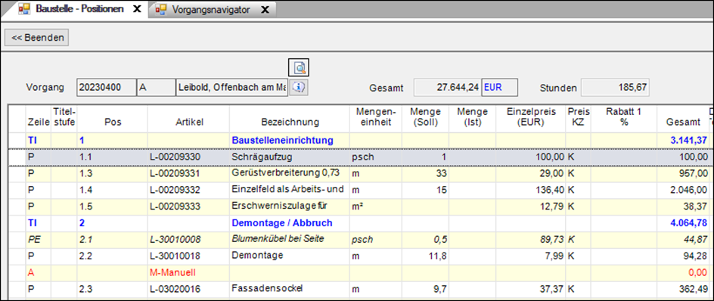Click the red M-Manuell article cell

pos(188,272)
